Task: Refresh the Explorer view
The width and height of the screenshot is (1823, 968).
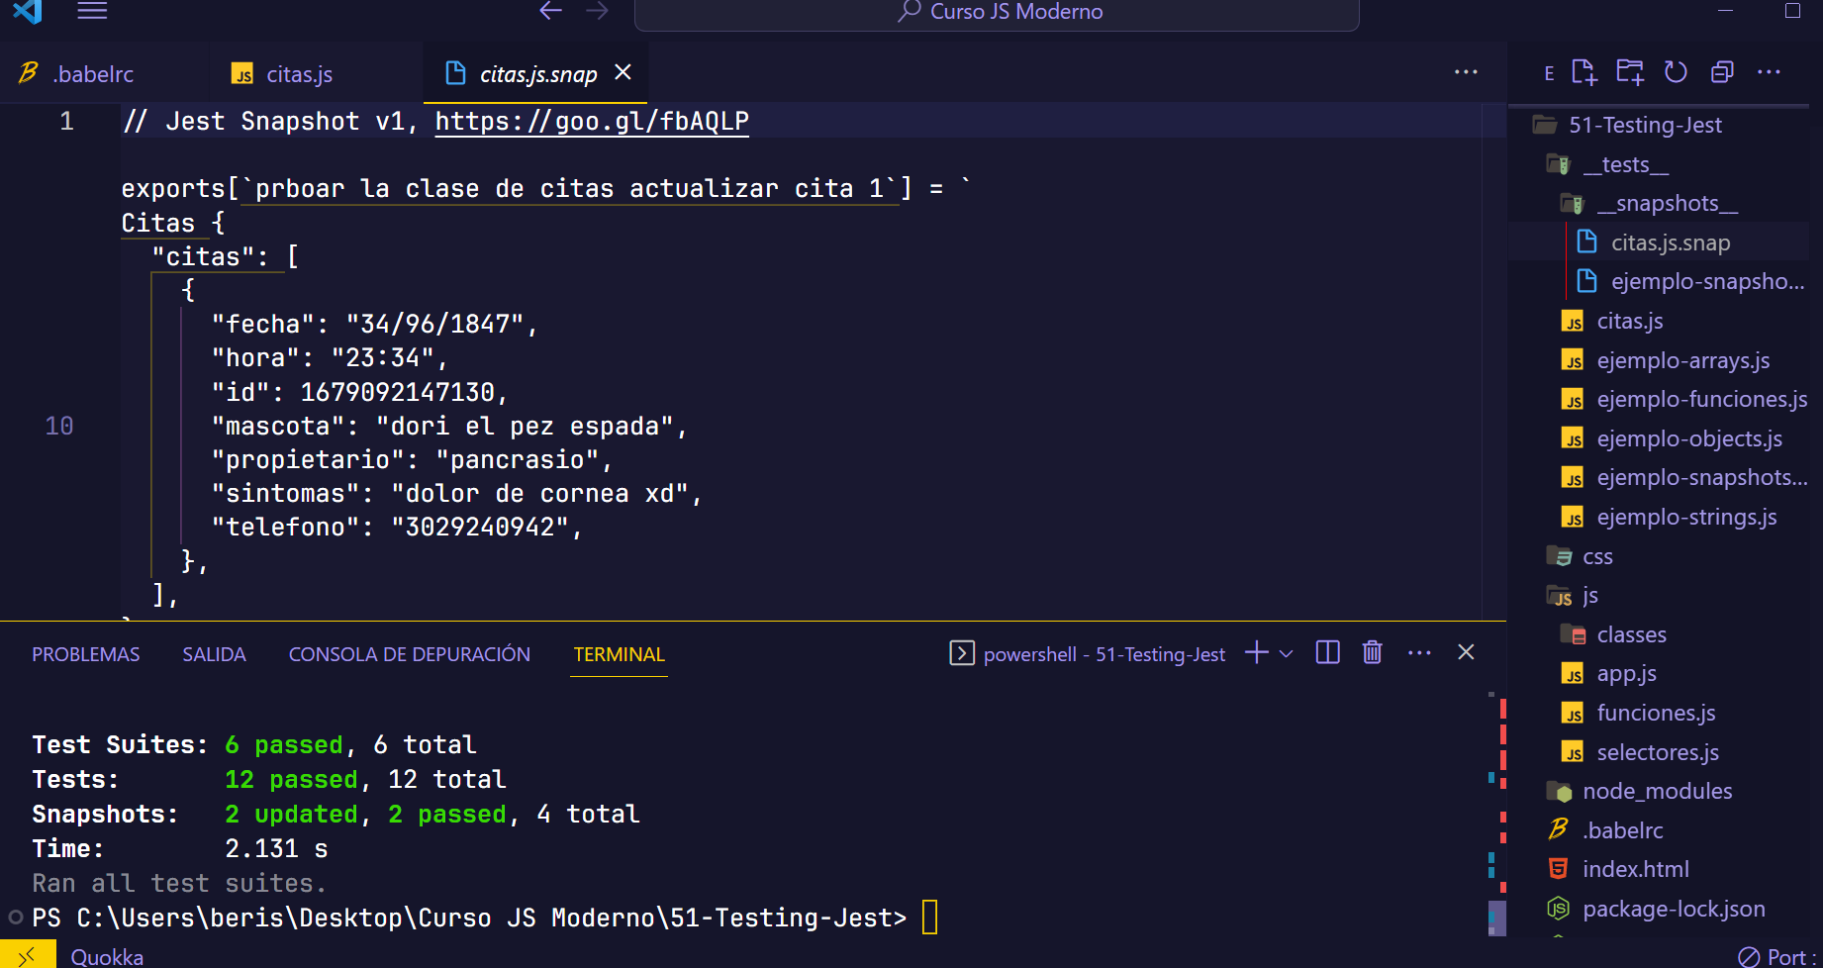Action: (x=1676, y=71)
